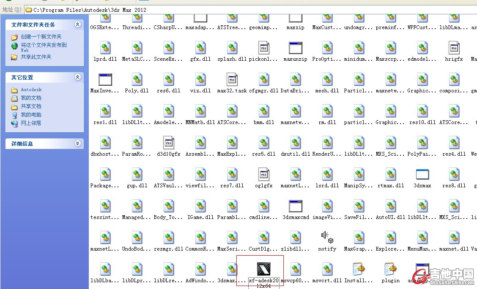Select the 3dsmaxcmd executable icon

(x=296, y=206)
